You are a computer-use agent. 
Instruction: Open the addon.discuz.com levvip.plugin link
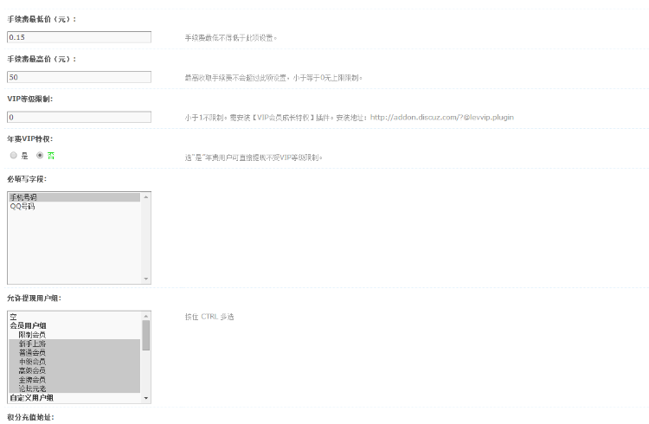click(441, 117)
